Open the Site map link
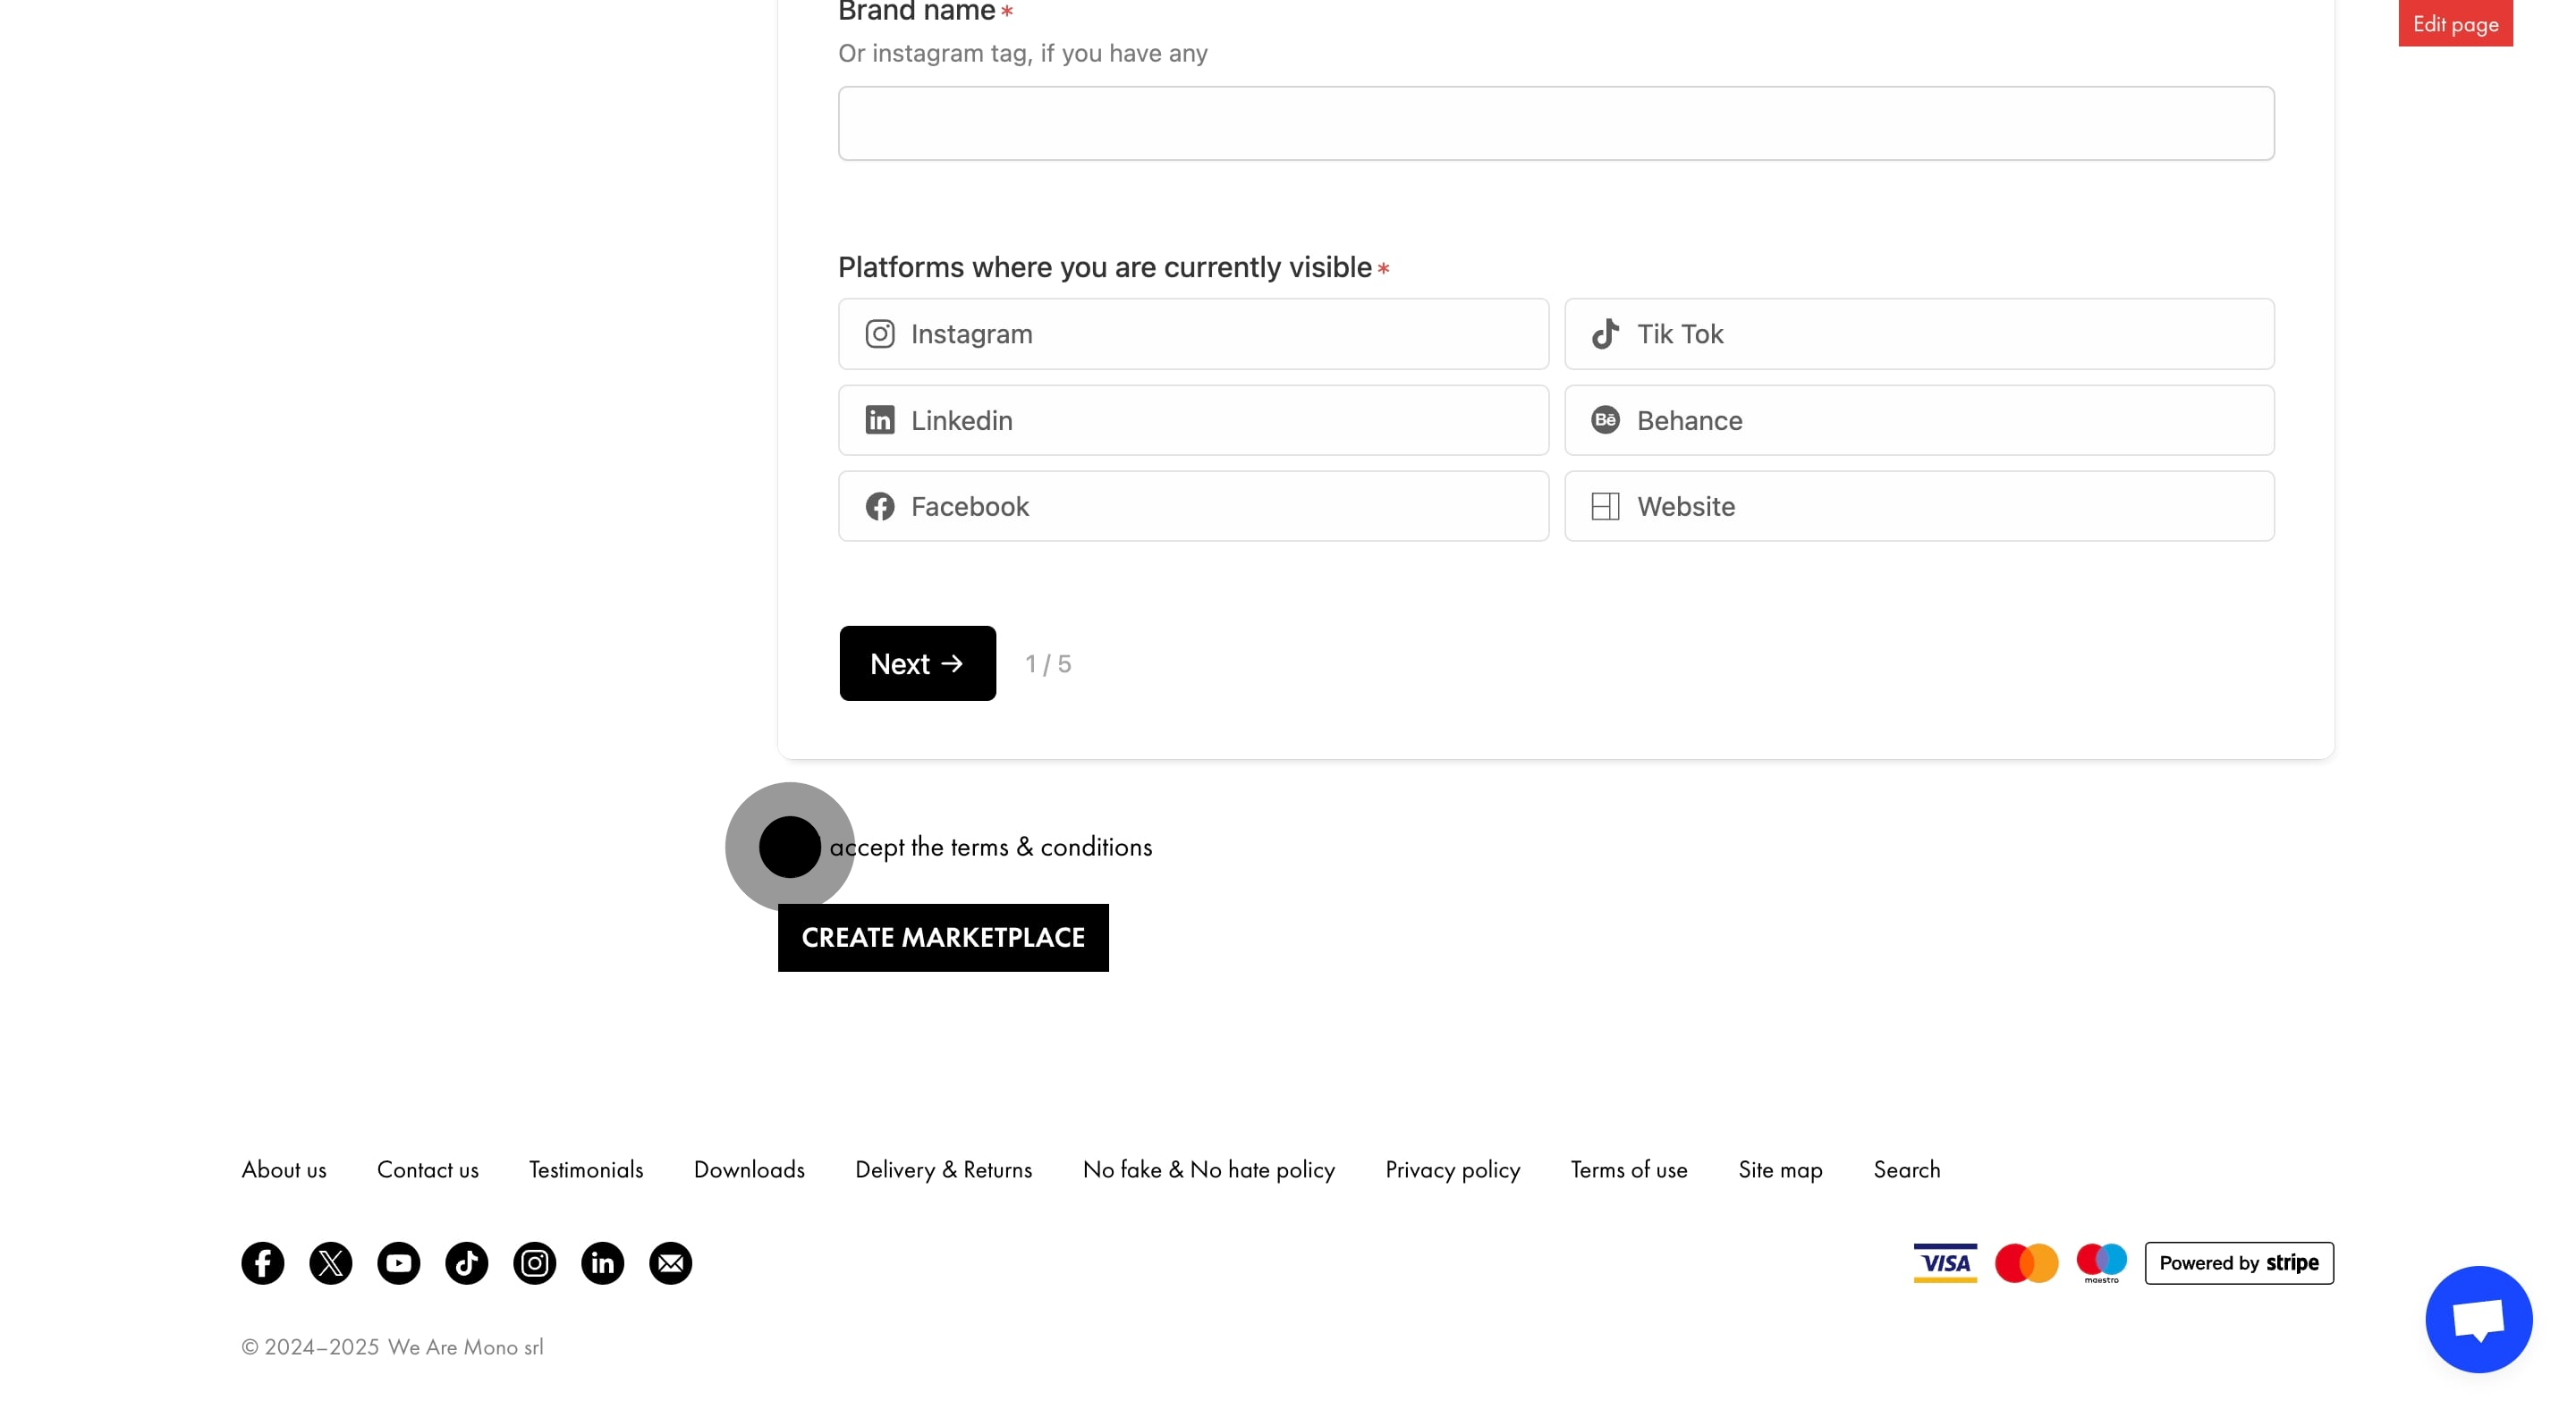 click(1779, 1170)
